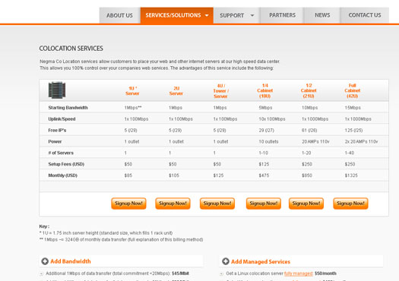Click the '1Mbps**' starting bandwidth cell

pyautogui.click(x=133, y=108)
